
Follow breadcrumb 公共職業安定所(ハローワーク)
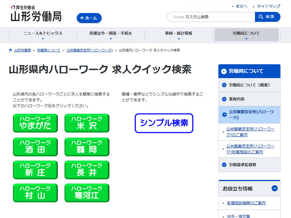(x=89, y=50)
